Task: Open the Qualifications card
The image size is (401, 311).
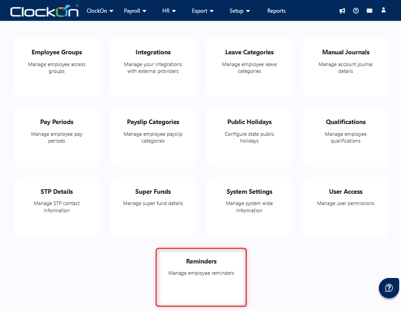Action: [346, 138]
